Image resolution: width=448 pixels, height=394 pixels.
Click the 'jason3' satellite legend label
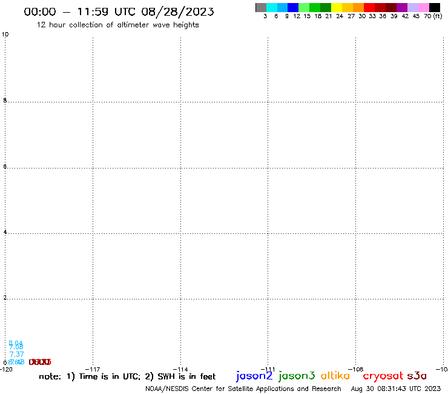point(297,376)
